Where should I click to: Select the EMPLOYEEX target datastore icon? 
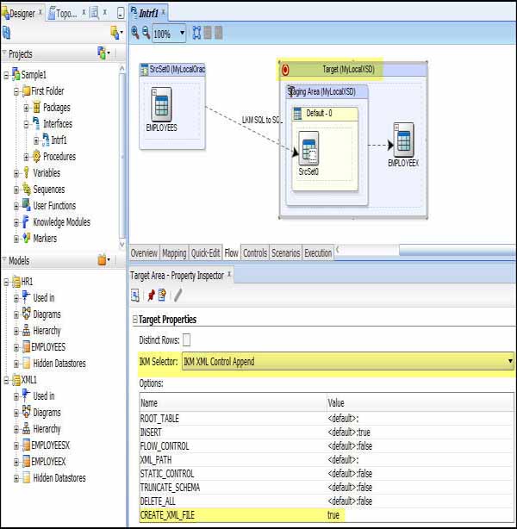(403, 140)
